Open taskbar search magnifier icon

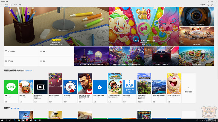click(6, 120)
